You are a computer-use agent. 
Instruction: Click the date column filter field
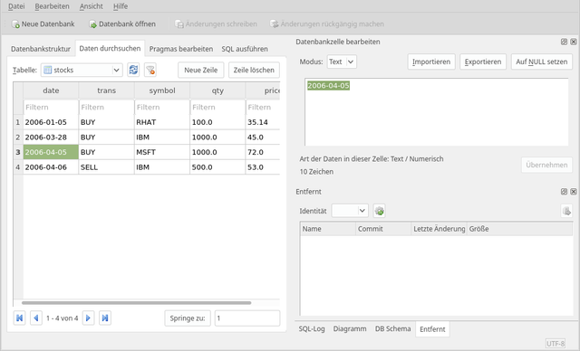point(51,107)
